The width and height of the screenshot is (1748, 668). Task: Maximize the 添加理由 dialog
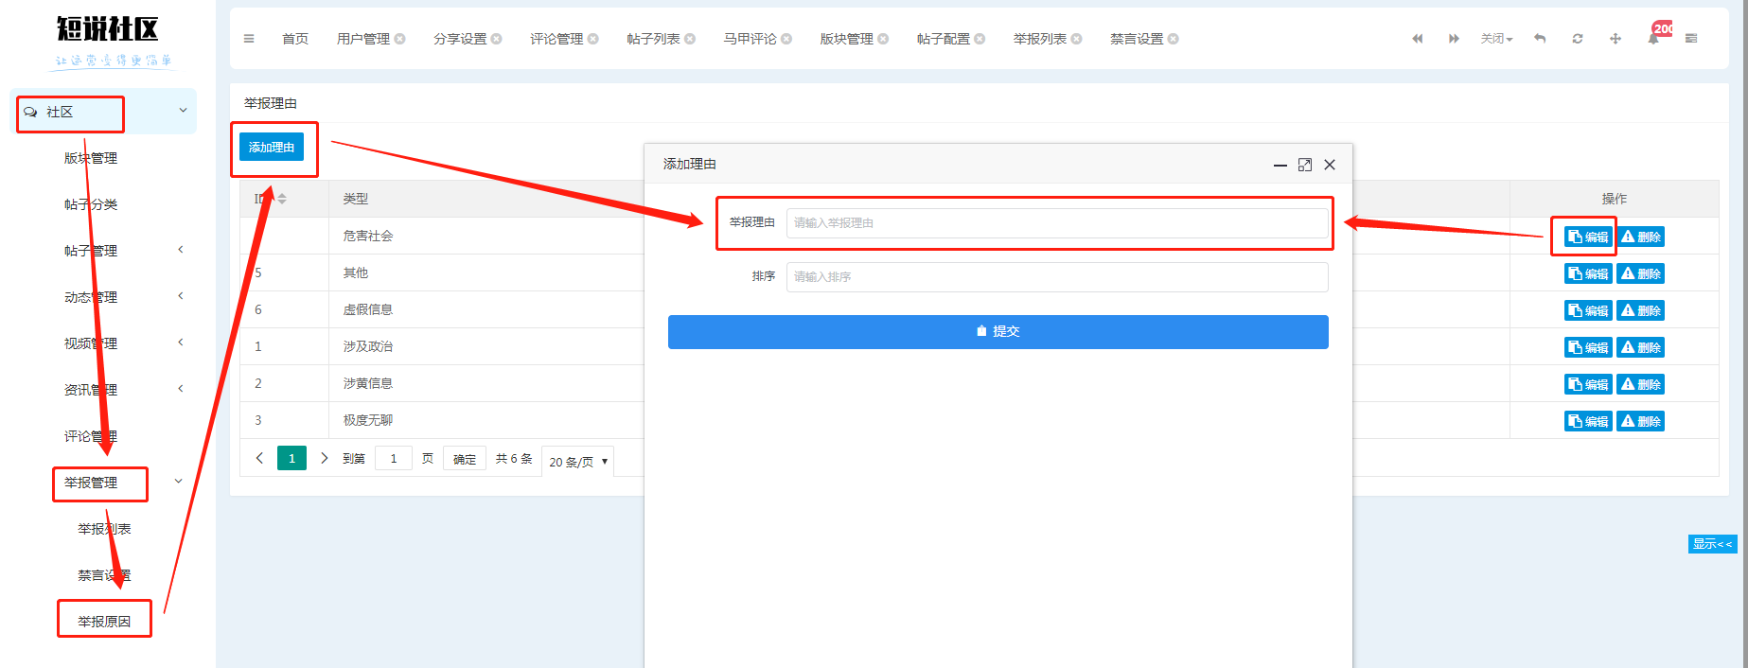tap(1305, 165)
